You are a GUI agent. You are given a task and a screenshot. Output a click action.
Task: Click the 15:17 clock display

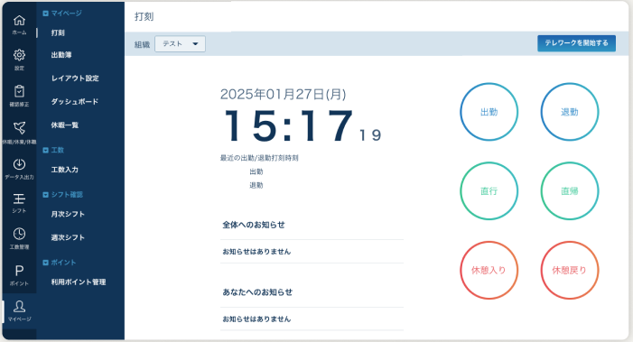(288, 125)
